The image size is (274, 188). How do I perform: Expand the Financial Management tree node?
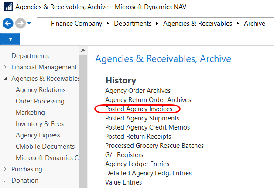click(x=5, y=67)
